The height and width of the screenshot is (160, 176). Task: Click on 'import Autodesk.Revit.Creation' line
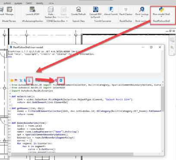coord(32,91)
